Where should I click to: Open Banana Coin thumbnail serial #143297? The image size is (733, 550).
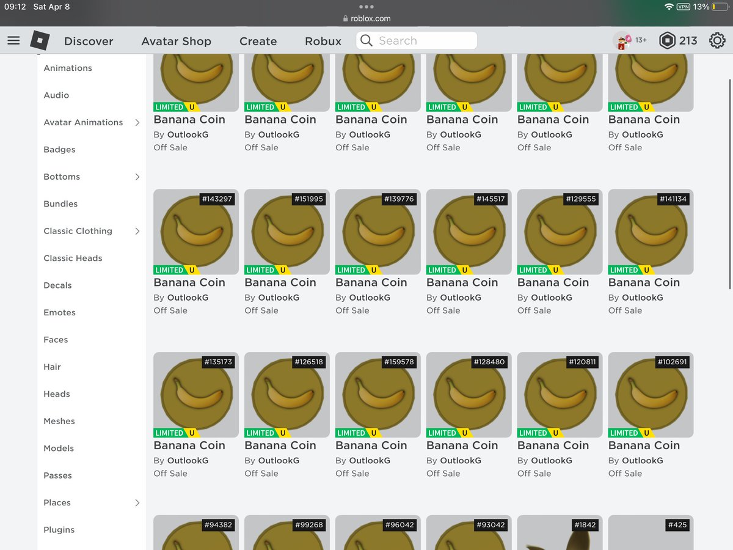pyautogui.click(x=195, y=232)
